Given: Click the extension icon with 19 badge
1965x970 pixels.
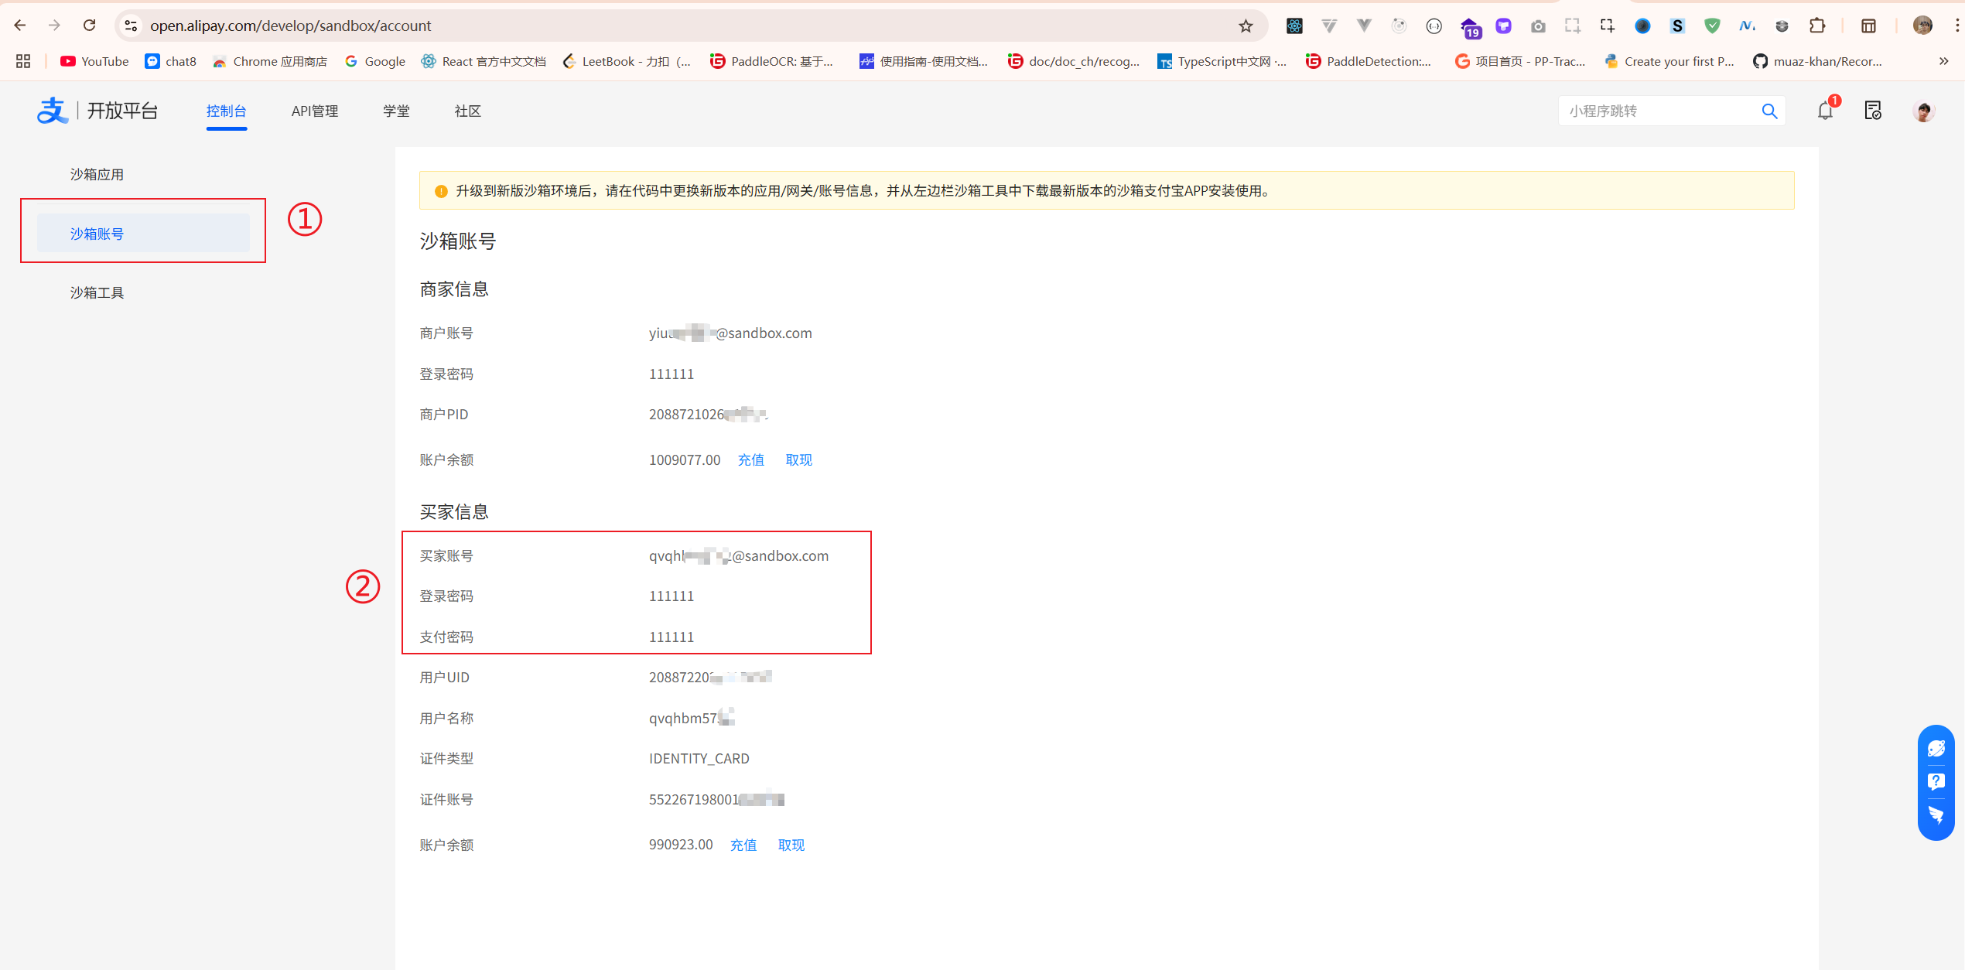Looking at the screenshot, I should 1470,27.
